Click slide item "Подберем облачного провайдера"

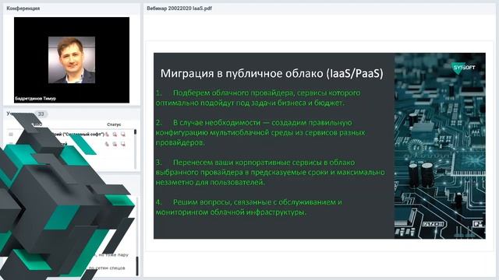(258, 98)
